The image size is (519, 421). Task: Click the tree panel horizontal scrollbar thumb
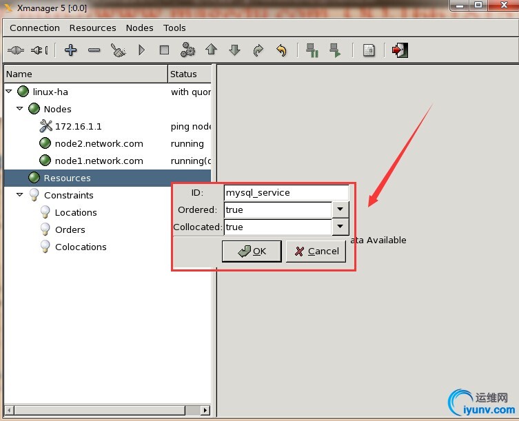(x=99, y=411)
